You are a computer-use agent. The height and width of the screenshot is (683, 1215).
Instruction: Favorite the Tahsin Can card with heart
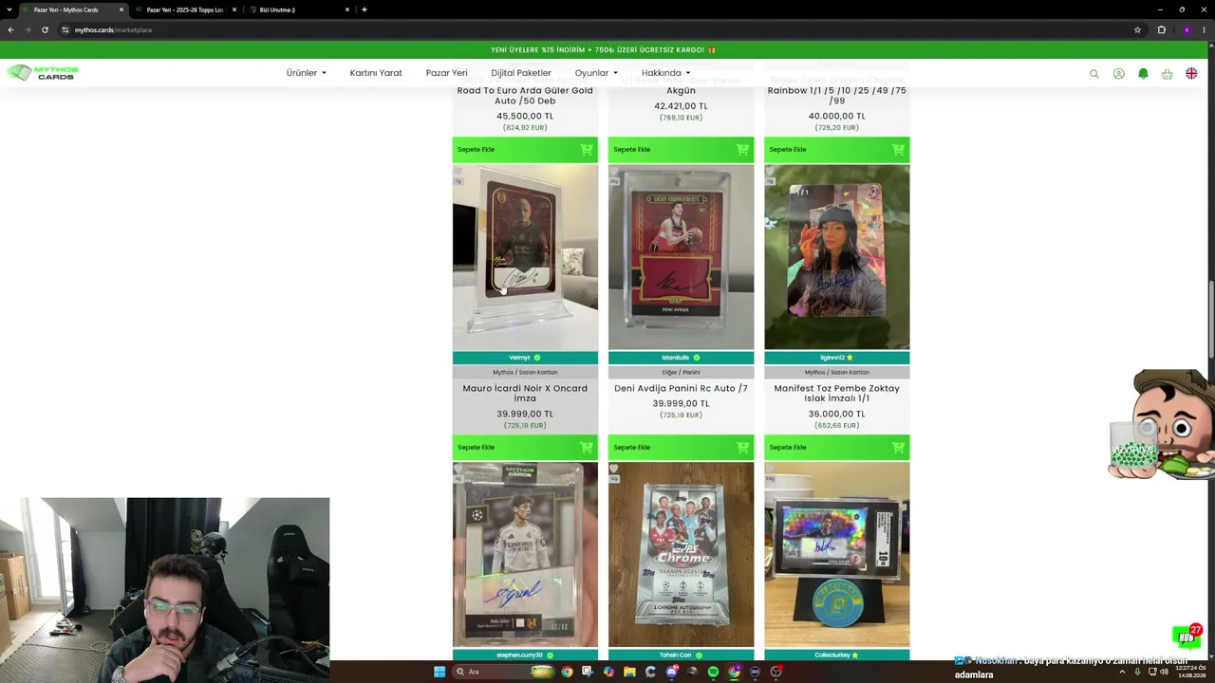614,470
